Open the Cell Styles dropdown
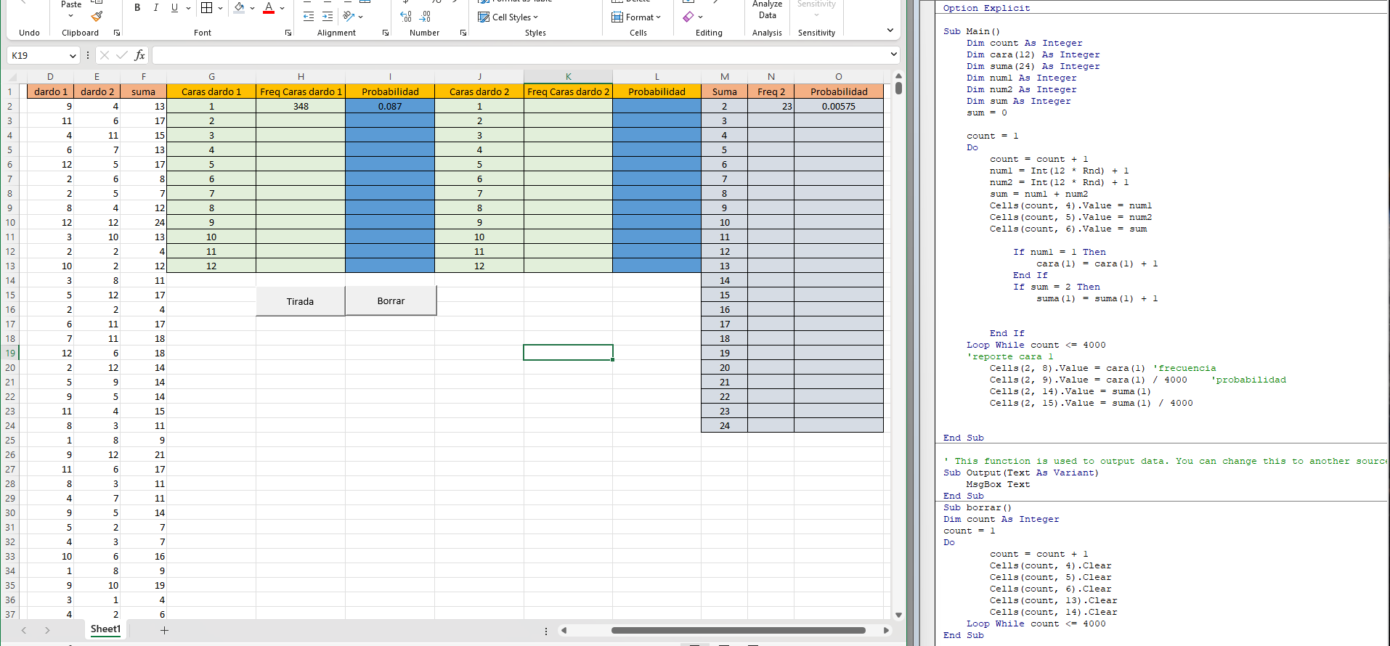This screenshot has width=1390, height=646. (508, 17)
